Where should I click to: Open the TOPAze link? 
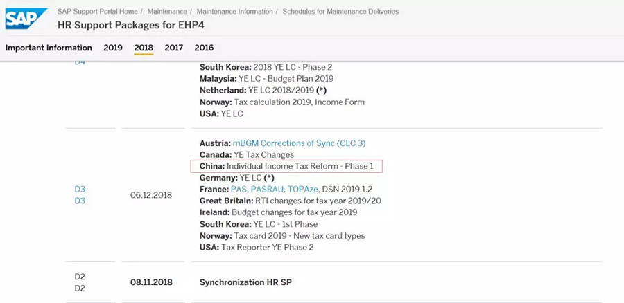[302, 190]
